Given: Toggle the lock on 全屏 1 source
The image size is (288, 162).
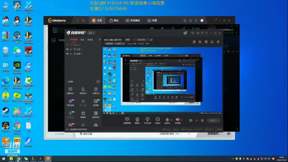Looking at the screenshot, I should (x=71, y=54).
